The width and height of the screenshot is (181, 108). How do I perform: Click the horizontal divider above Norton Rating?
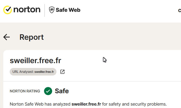tap(92, 81)
